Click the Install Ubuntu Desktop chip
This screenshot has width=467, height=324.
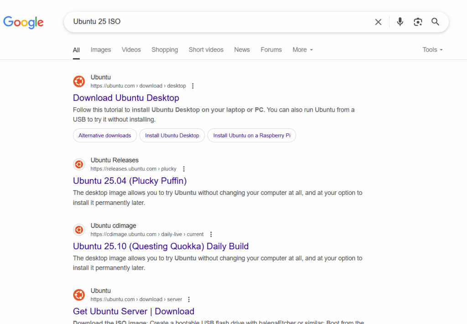point(172,136)
